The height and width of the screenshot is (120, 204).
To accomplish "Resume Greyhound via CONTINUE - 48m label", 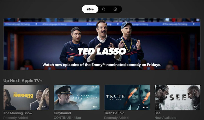I will pos(67,118).
